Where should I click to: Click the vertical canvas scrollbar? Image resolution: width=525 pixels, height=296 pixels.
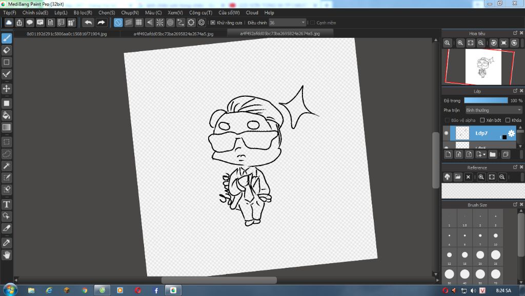(x=435, y=160)
